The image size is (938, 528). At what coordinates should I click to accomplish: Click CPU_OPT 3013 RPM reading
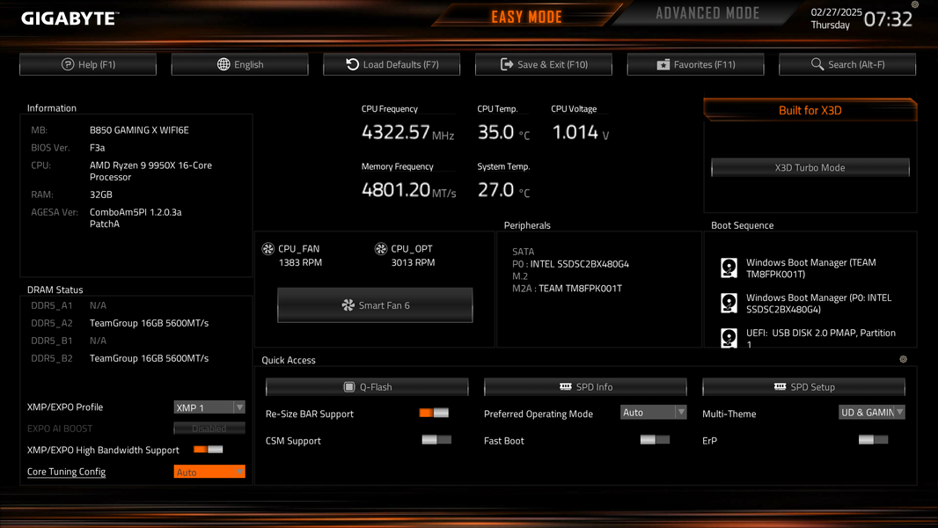coord(413,262)
